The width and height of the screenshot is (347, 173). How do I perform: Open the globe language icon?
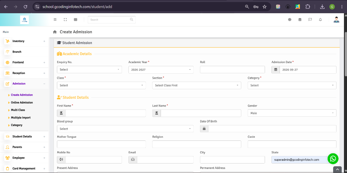point(290,19)
